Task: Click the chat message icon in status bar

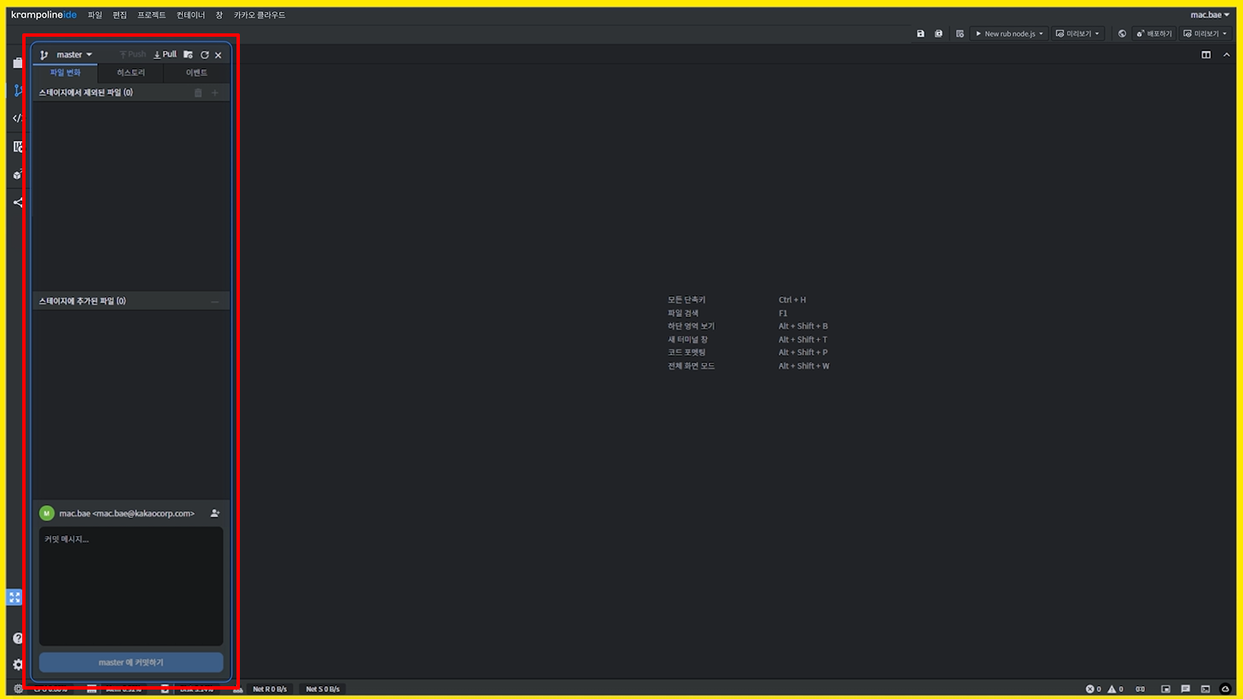Action: click(x=1185, y=689)
